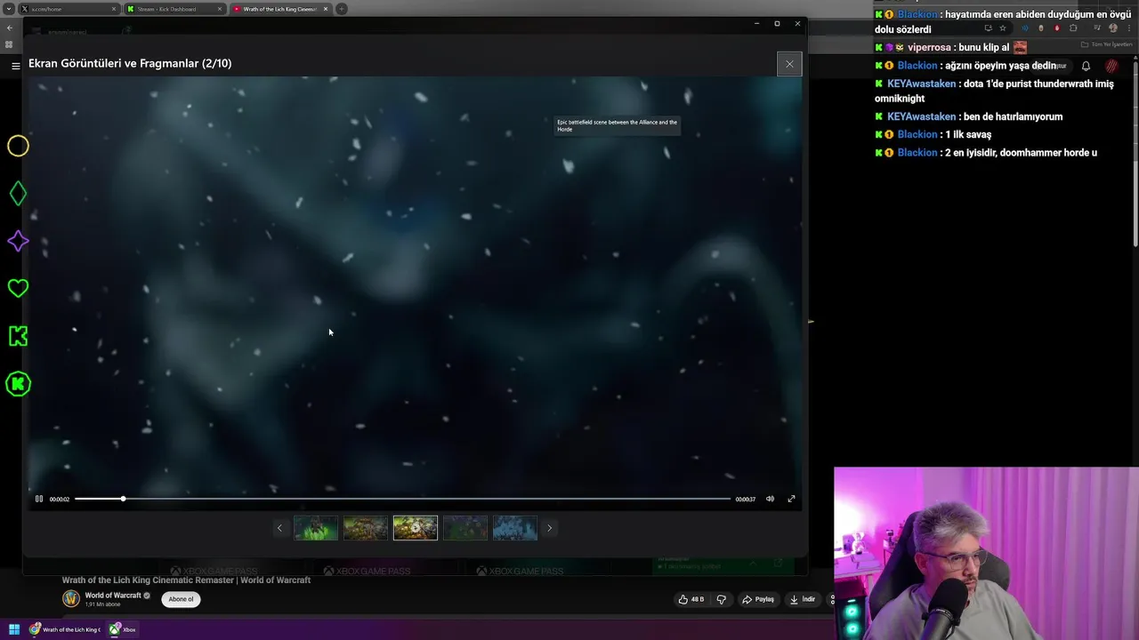1139x640 pixels.
Task: Select the fifth blue icy thumbnail
Action: click(515, 528)
